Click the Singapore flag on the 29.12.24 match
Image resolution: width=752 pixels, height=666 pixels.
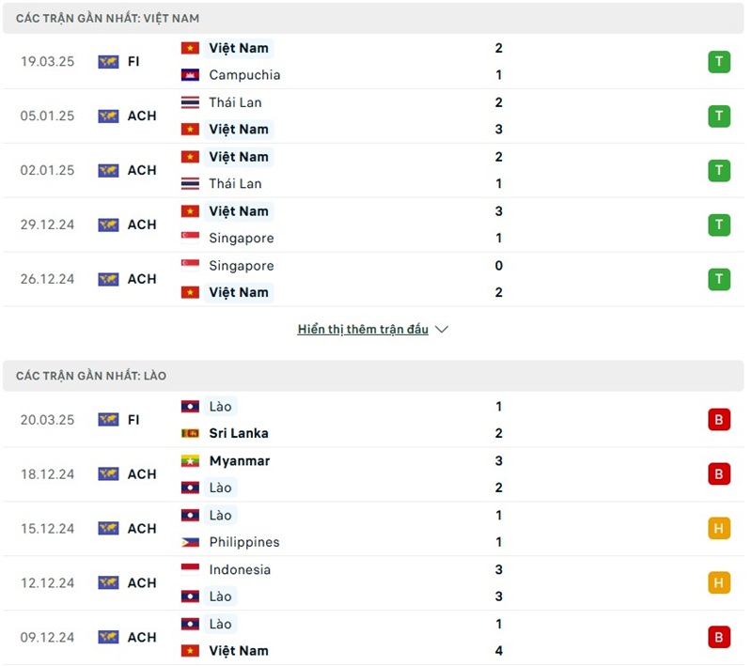tap(191, 239)
